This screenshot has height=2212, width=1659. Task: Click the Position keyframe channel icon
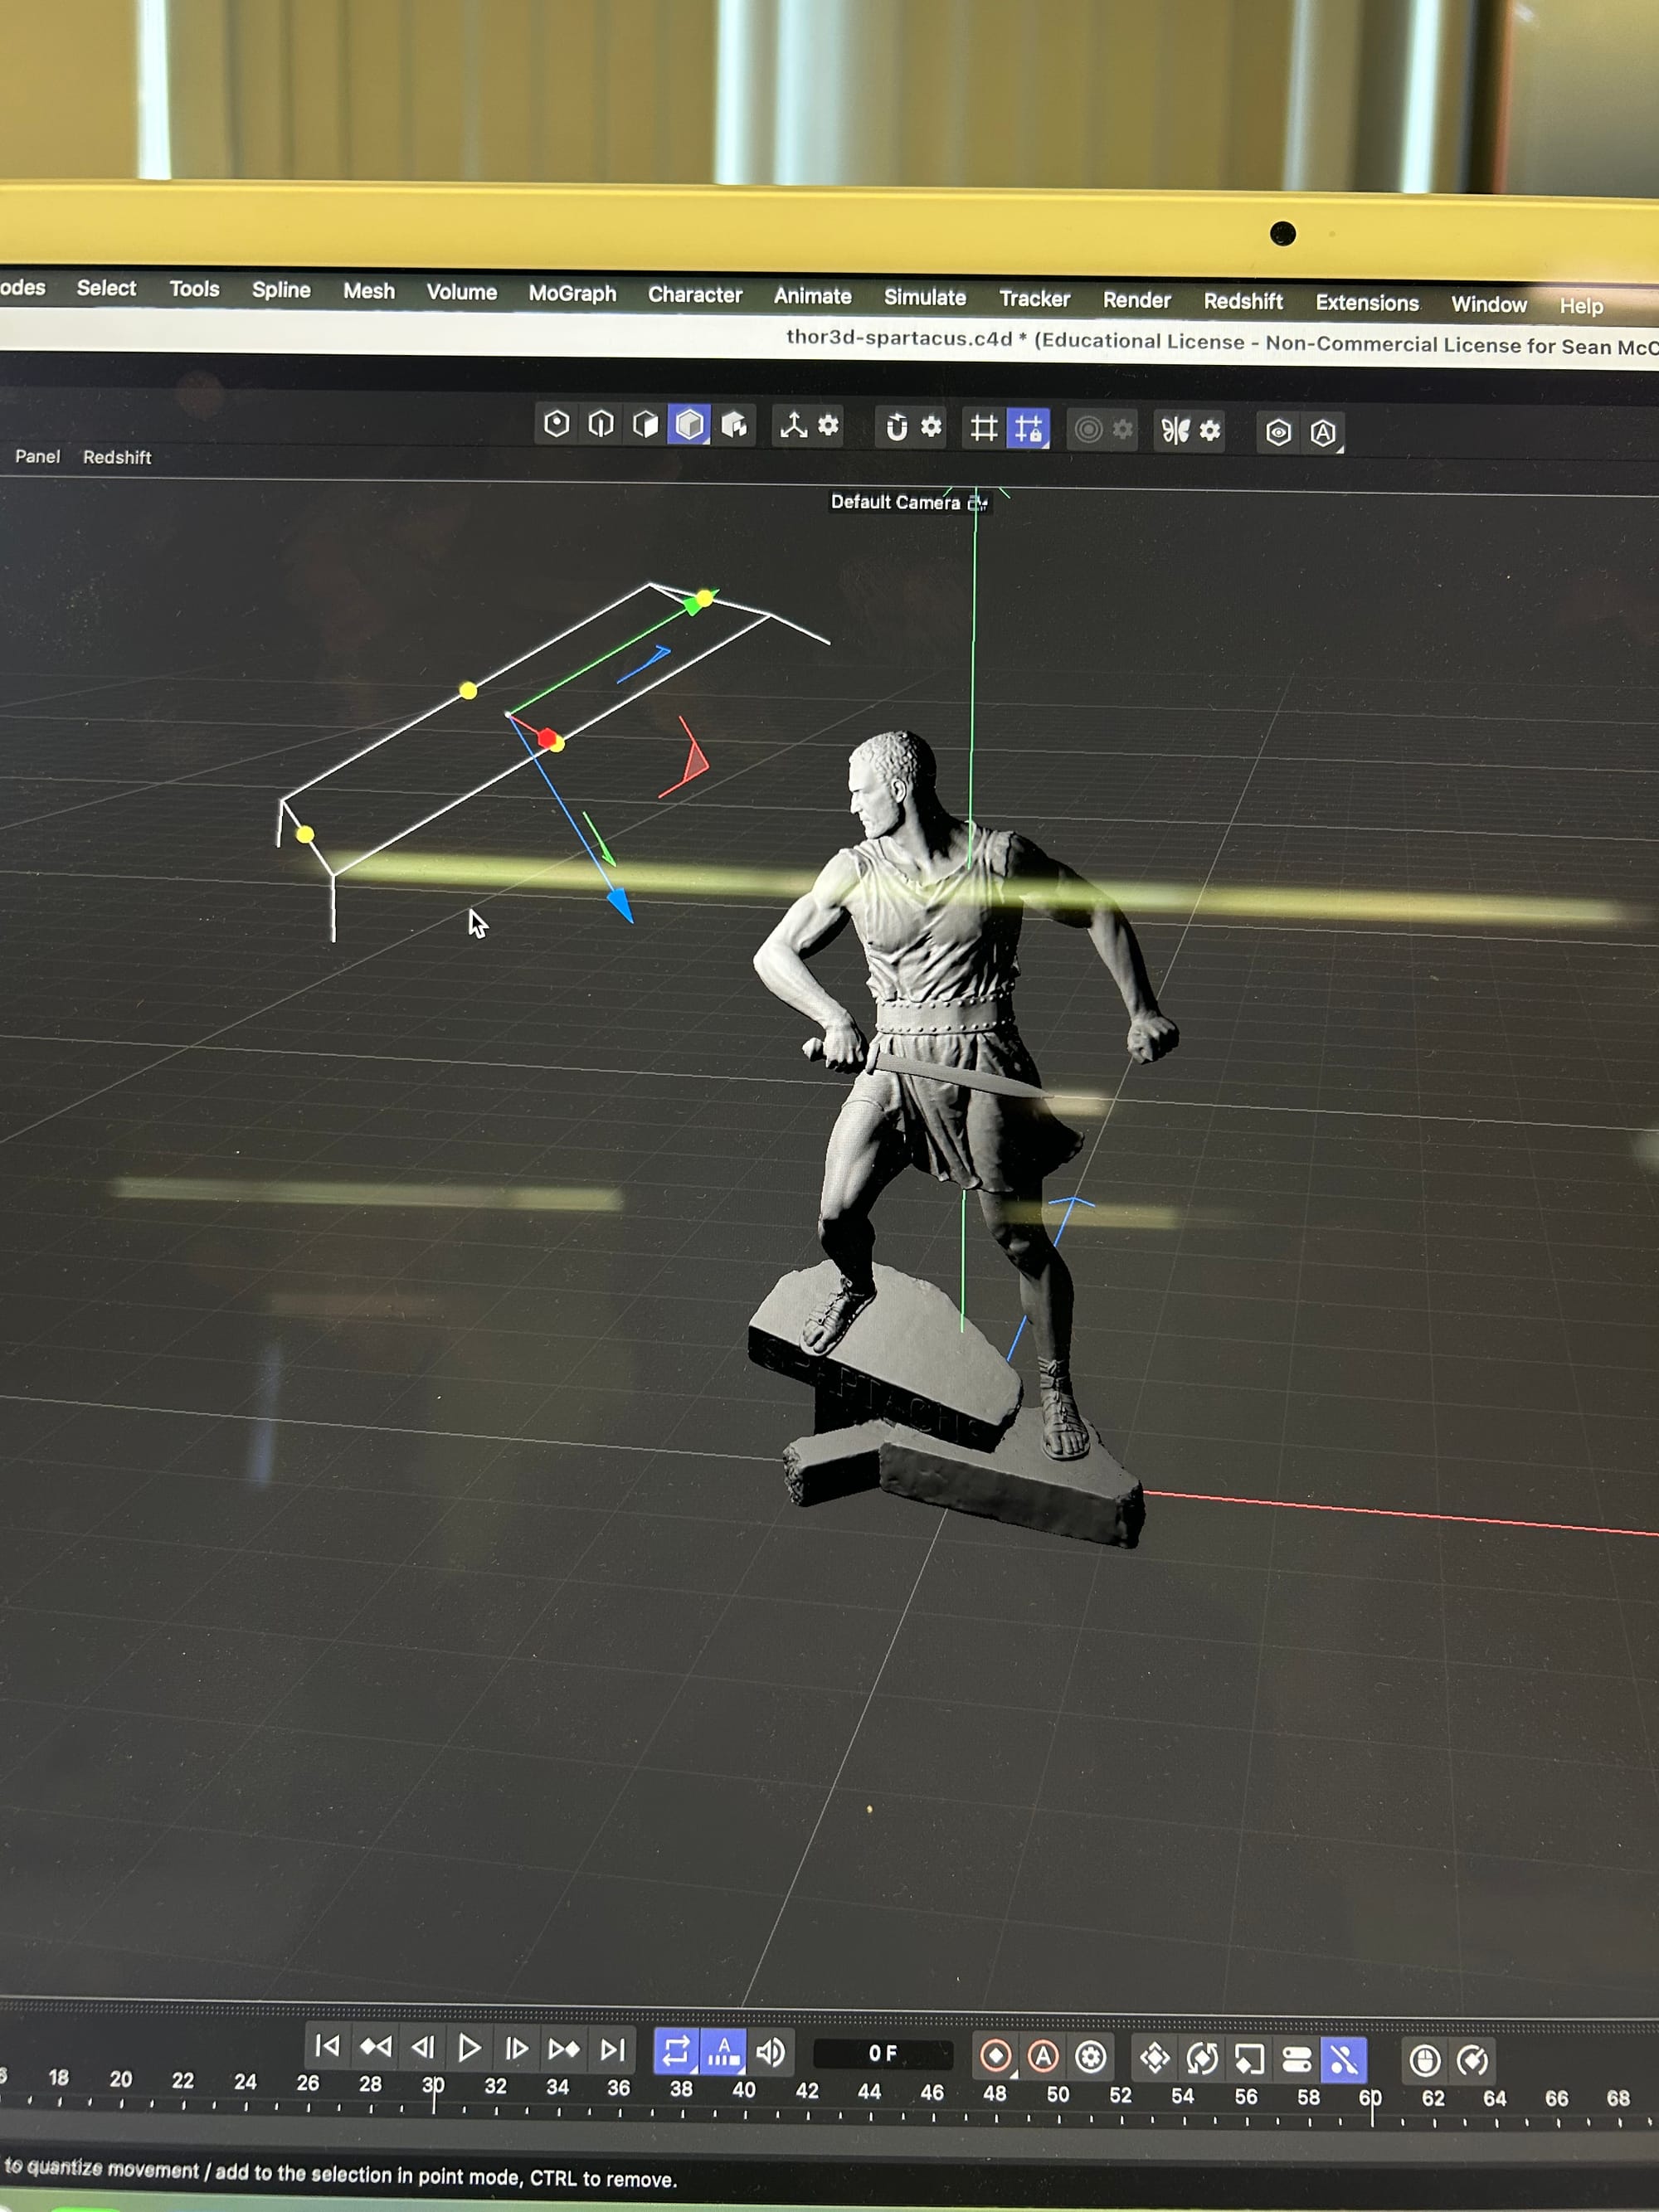point(1155,2058)
